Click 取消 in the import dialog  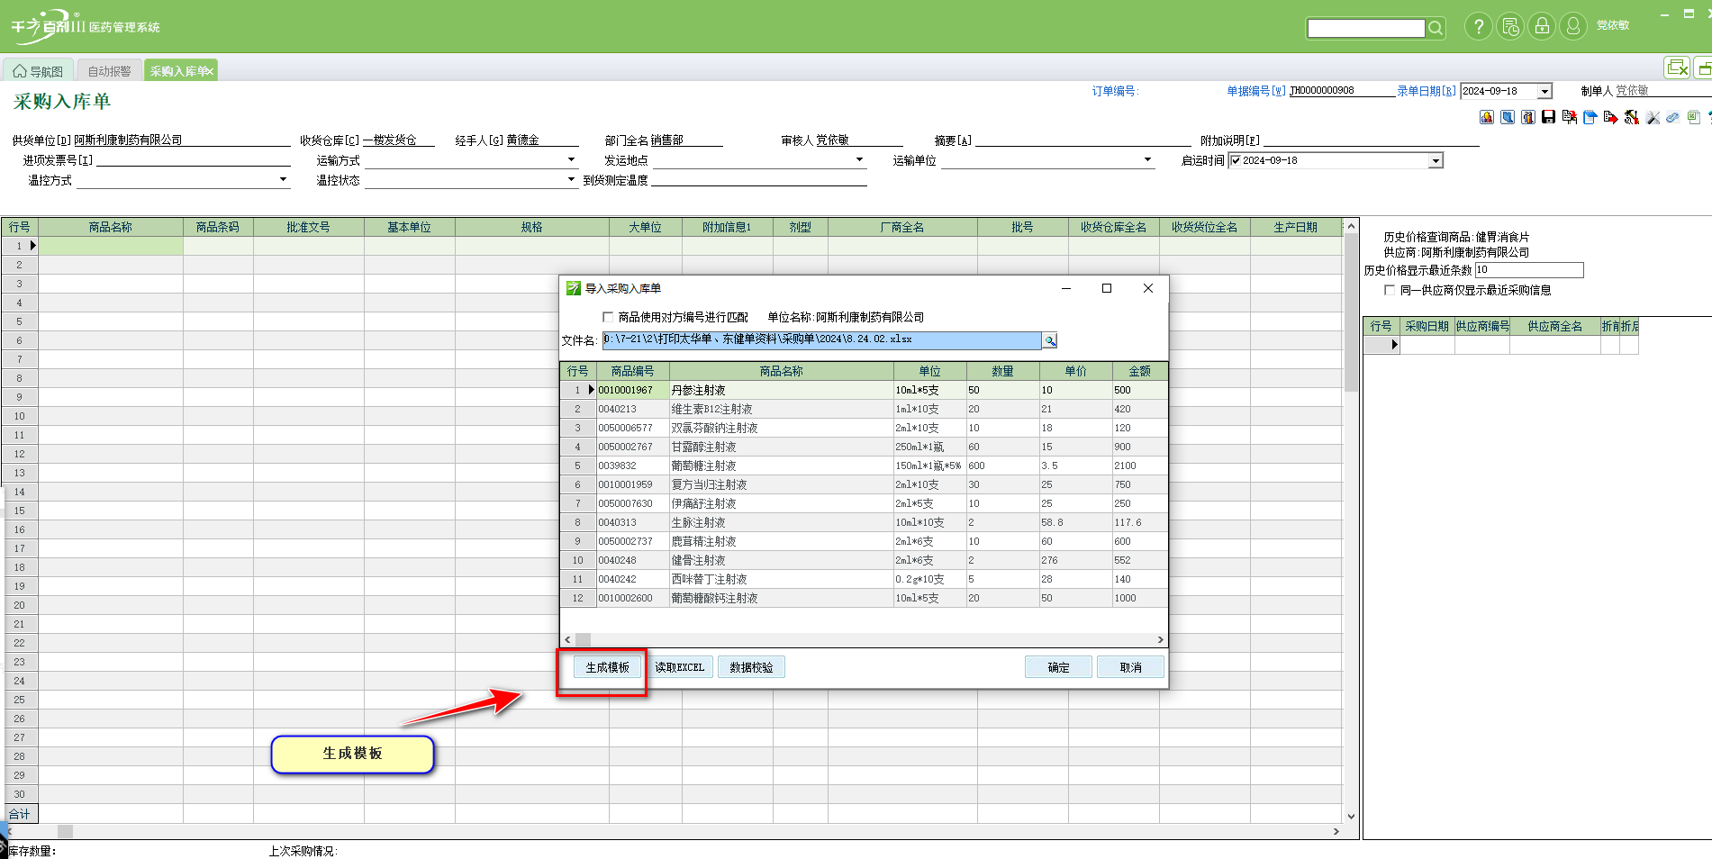[x=1130, y=667]
